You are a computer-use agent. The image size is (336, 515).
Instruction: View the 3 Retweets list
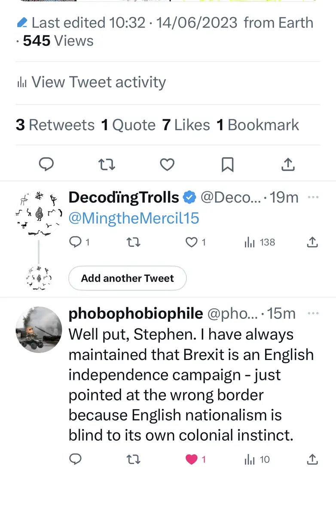(x=55, y=125)
